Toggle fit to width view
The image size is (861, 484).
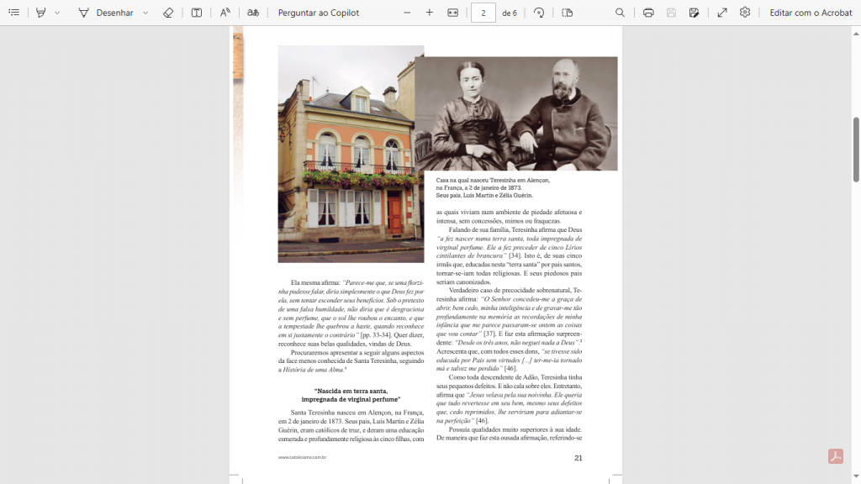point(453,13)
